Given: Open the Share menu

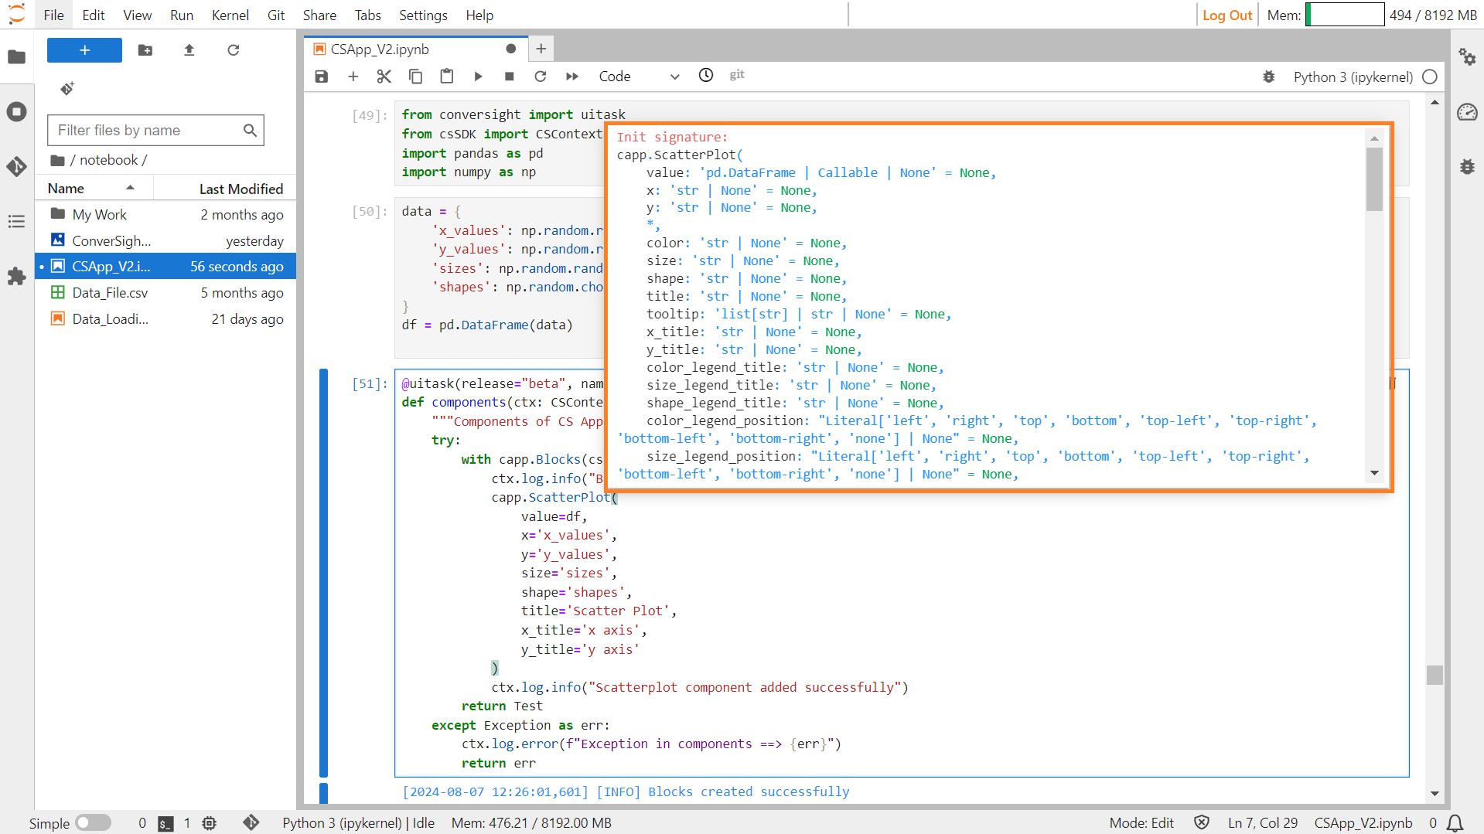Looking at the screenshot, I should (319, 15).
